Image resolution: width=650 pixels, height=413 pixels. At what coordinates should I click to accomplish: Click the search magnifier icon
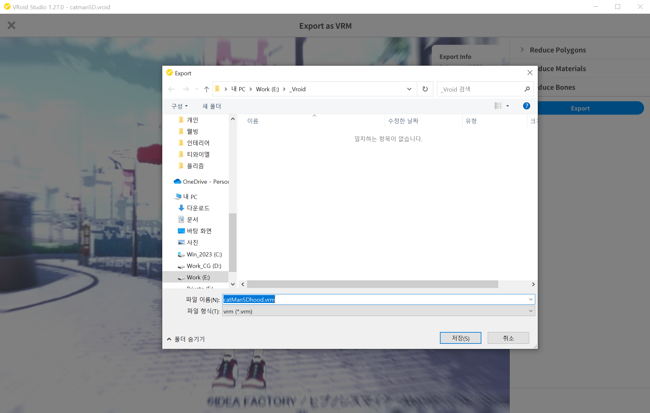tap(527, 89)
